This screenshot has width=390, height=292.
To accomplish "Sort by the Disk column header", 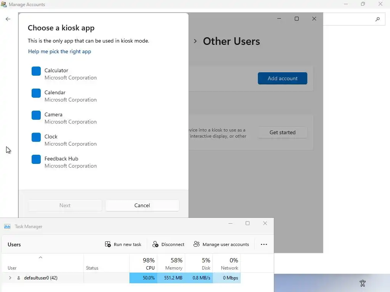I will (x=199, y=263).
